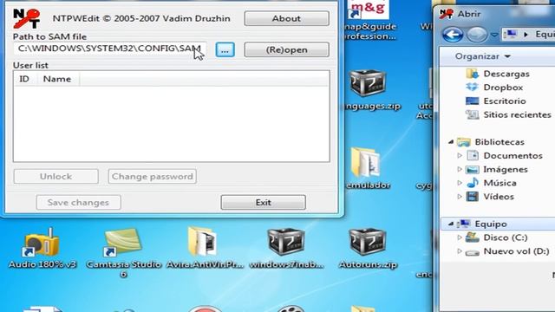Click the NTPWEdit key logo icon
Screen dimensions: 555x312
pyautogui.click(x=26, y=18)
